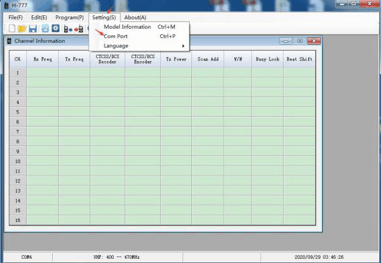Click the New file toolbar icon
381x263 pixels.
(12, 29)
